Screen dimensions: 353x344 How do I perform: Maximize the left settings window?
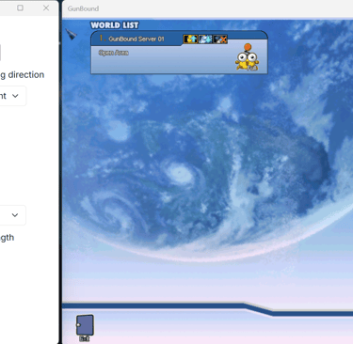[20, 8]
